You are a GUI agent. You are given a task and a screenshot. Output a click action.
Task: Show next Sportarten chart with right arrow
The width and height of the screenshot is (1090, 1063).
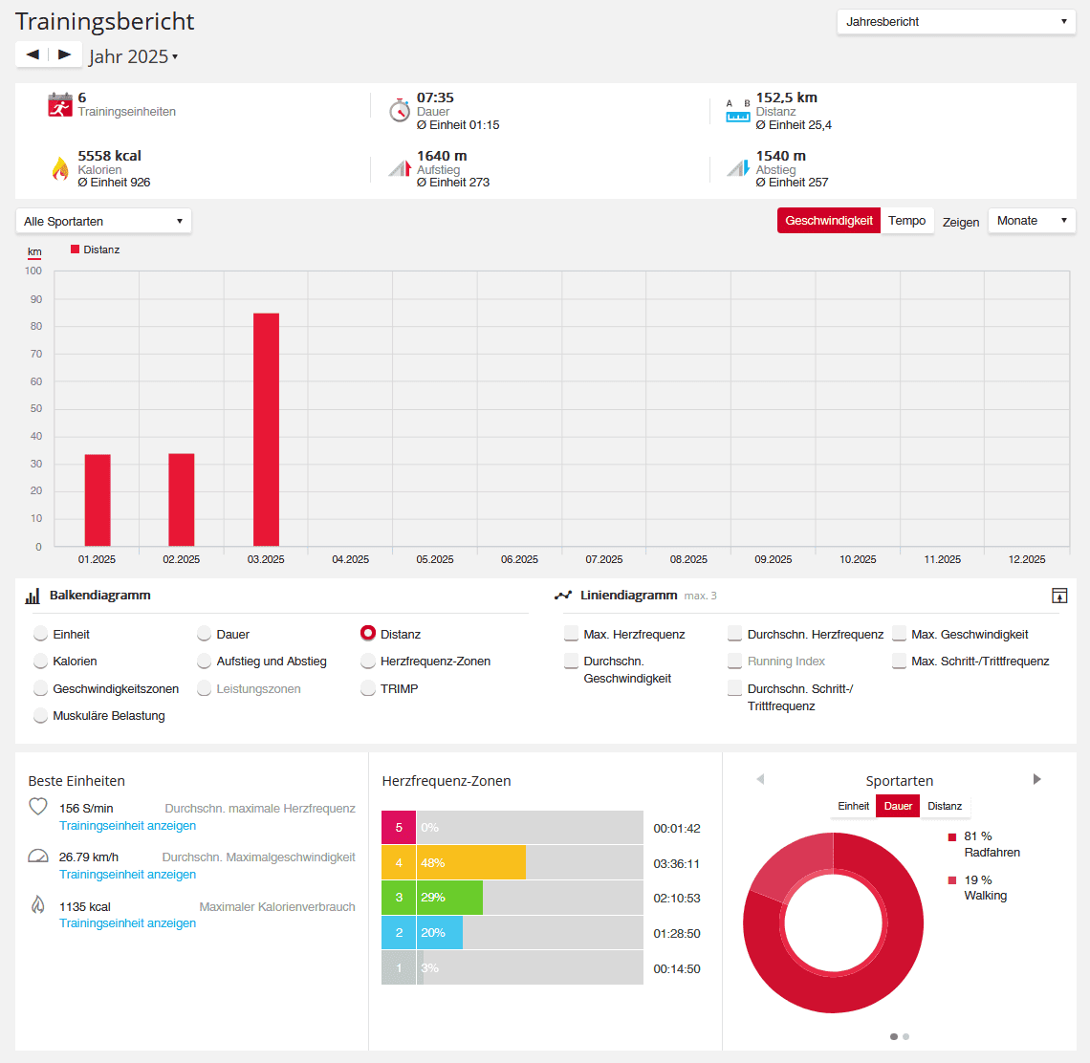click(1036, 779)
